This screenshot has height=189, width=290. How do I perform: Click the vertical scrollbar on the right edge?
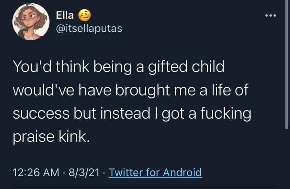(286, 66)
